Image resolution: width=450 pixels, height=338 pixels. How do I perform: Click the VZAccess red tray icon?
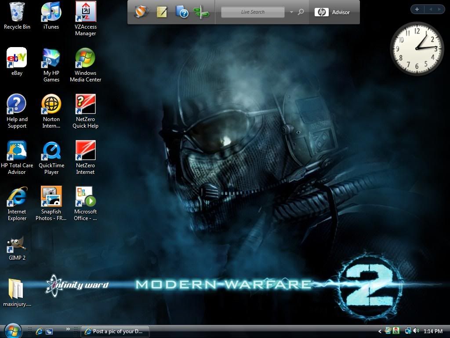tap(396, 331)
